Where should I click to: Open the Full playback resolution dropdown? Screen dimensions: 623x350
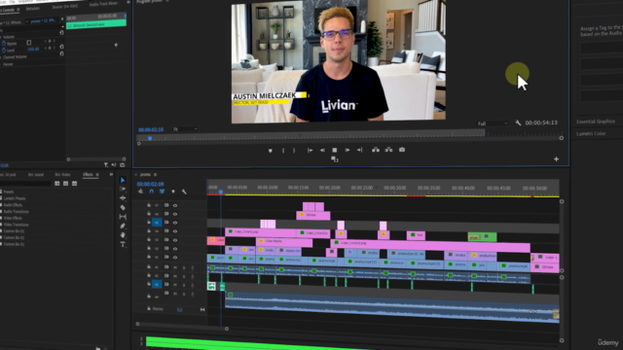pos(493,123)
